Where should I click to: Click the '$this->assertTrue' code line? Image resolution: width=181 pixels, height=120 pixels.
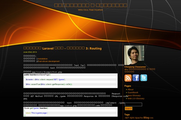(49, 84)
